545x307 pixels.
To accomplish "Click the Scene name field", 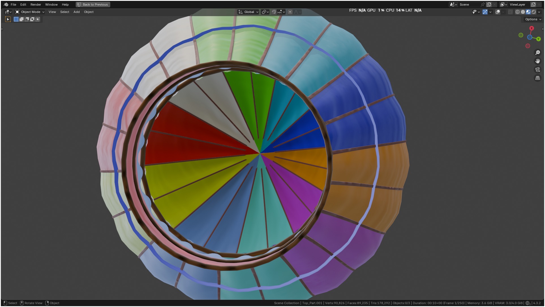I will 469,5.
